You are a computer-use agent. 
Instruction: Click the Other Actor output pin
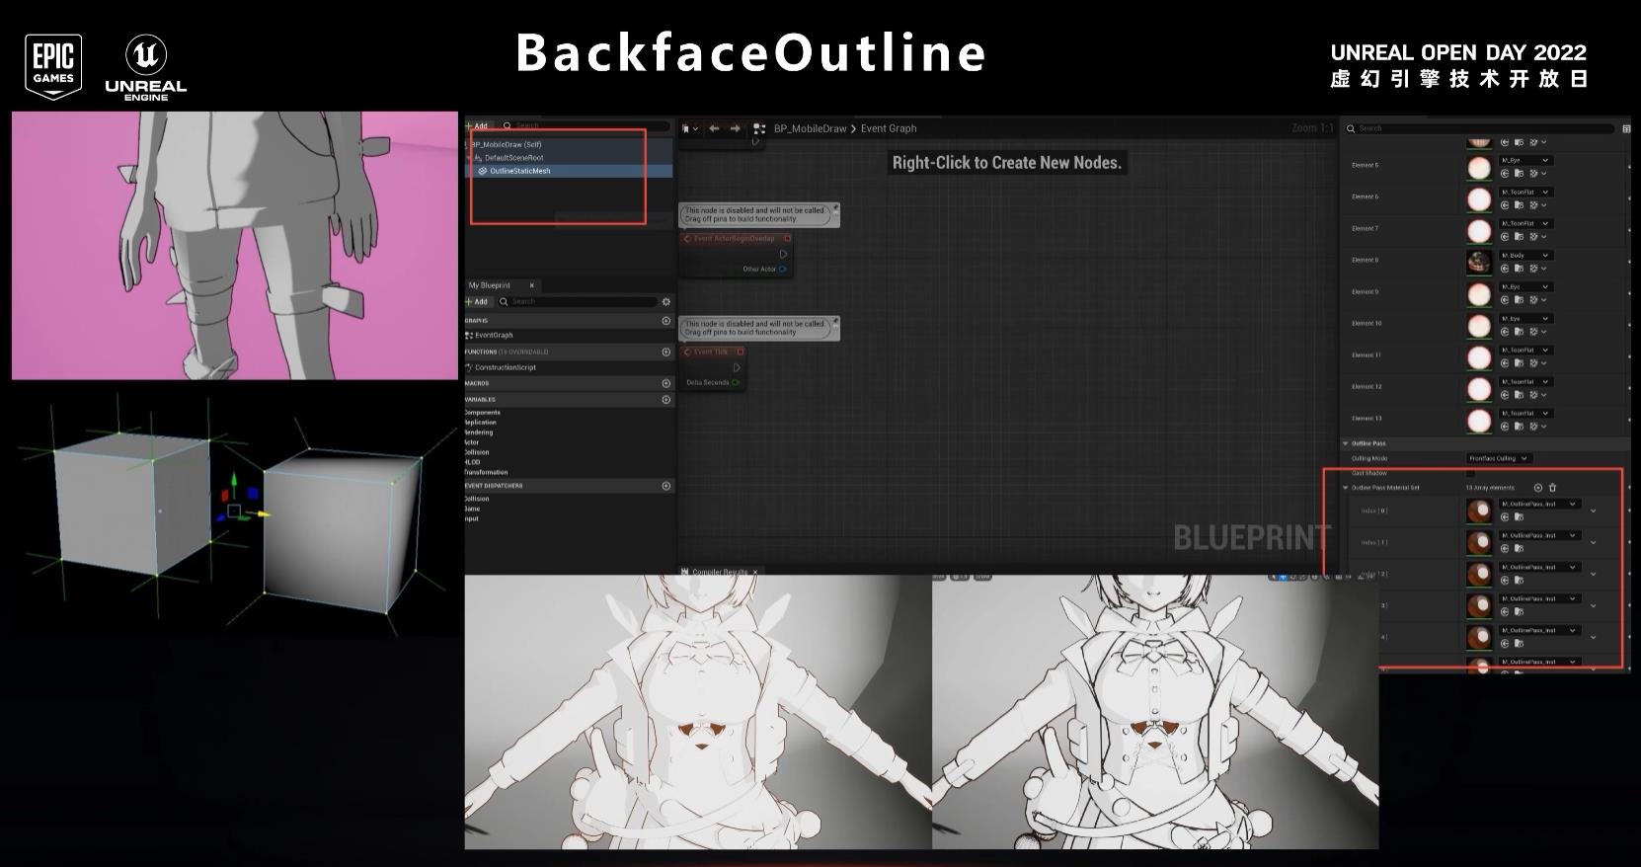click(783, 270)
